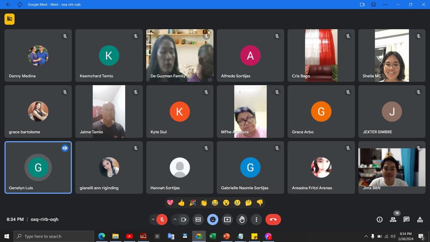Click Keemchard Tamio avatar tile
This screenshot has width=430, height=242.
[x=109, y=55]
